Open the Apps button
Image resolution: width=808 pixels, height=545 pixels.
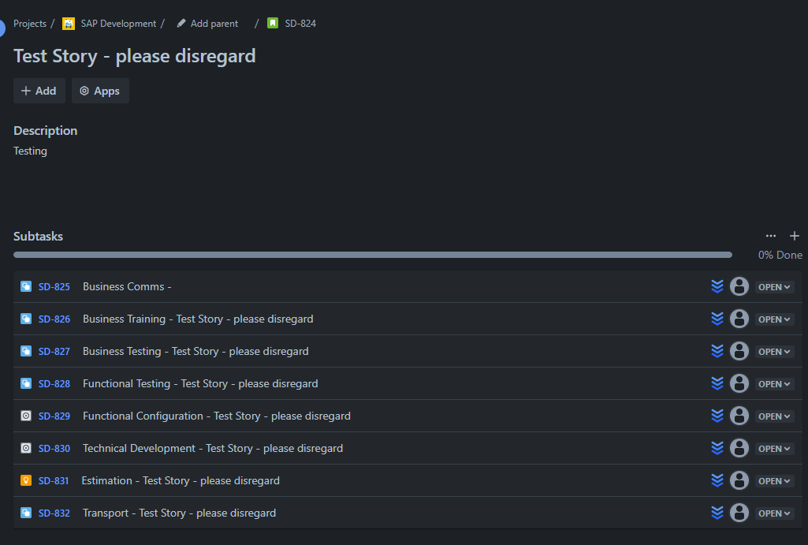click(x=100, y=91)
